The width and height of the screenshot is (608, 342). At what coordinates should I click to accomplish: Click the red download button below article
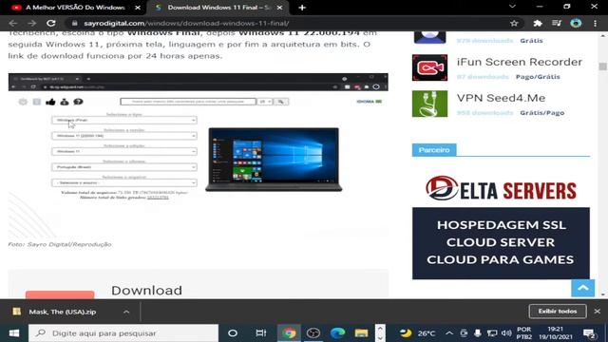point(60,294)
